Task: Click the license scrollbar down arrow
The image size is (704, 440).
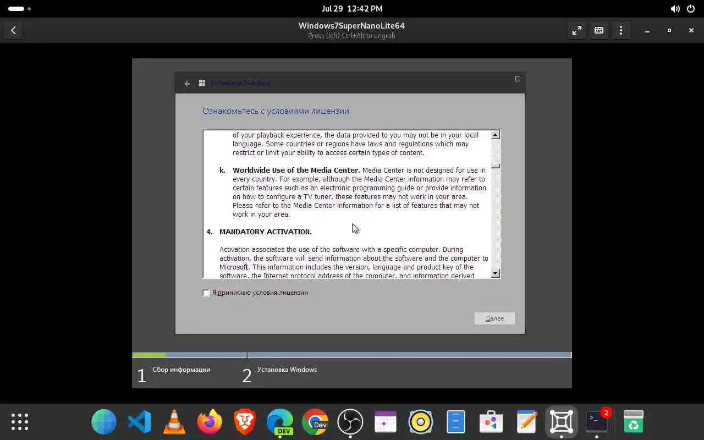Action: click(496, 273)
